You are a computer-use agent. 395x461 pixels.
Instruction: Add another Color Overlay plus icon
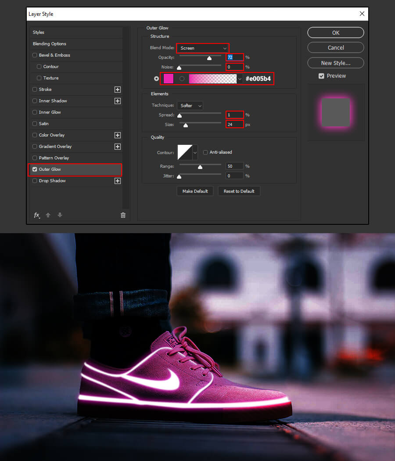(118, 135)
